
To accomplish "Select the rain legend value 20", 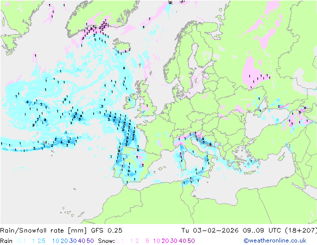I will click(64, 241).
